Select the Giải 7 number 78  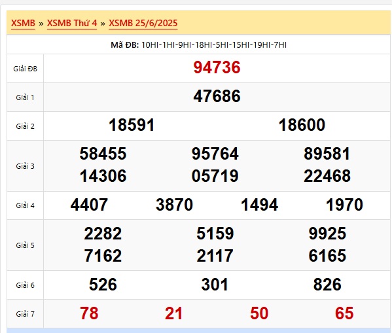[x=89, y=313]
